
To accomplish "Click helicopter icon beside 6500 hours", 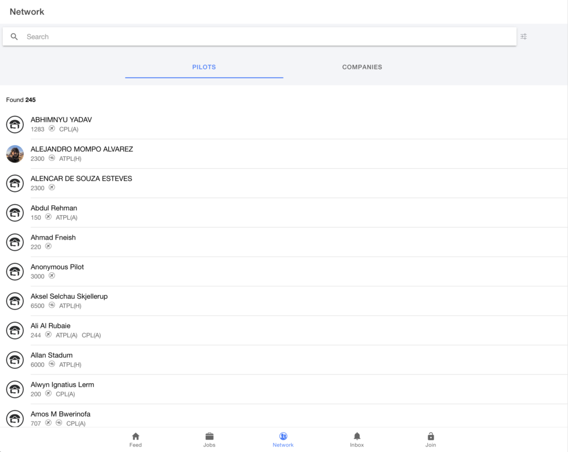I will (x=52, y=305).
